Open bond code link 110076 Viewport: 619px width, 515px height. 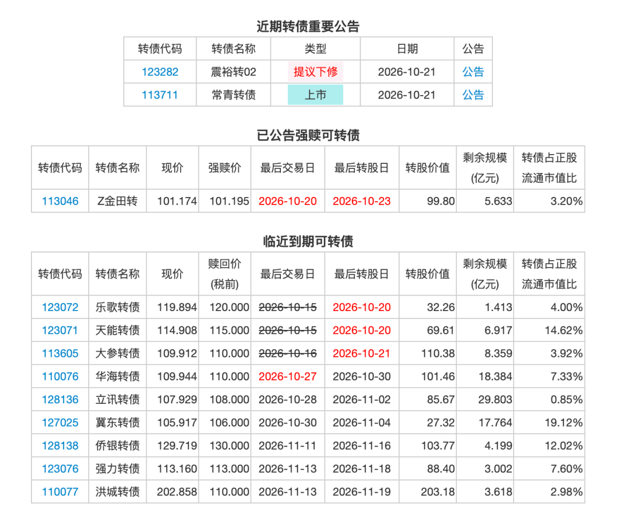point(60,376)
